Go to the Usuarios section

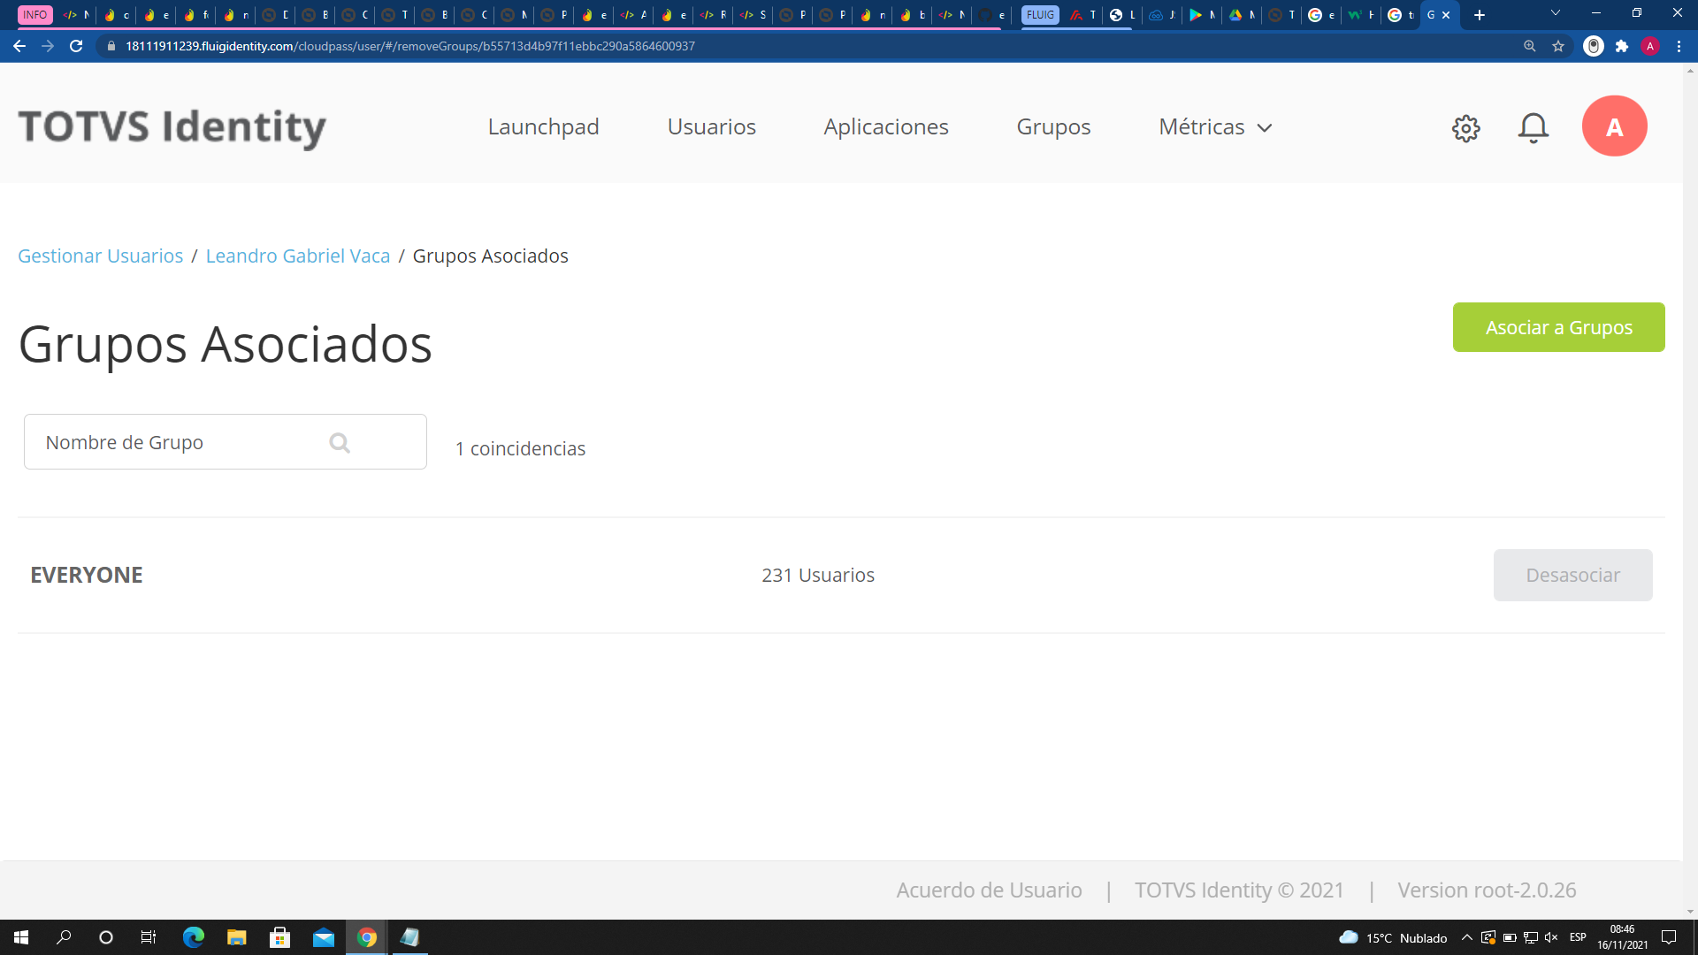pos(711,127)
